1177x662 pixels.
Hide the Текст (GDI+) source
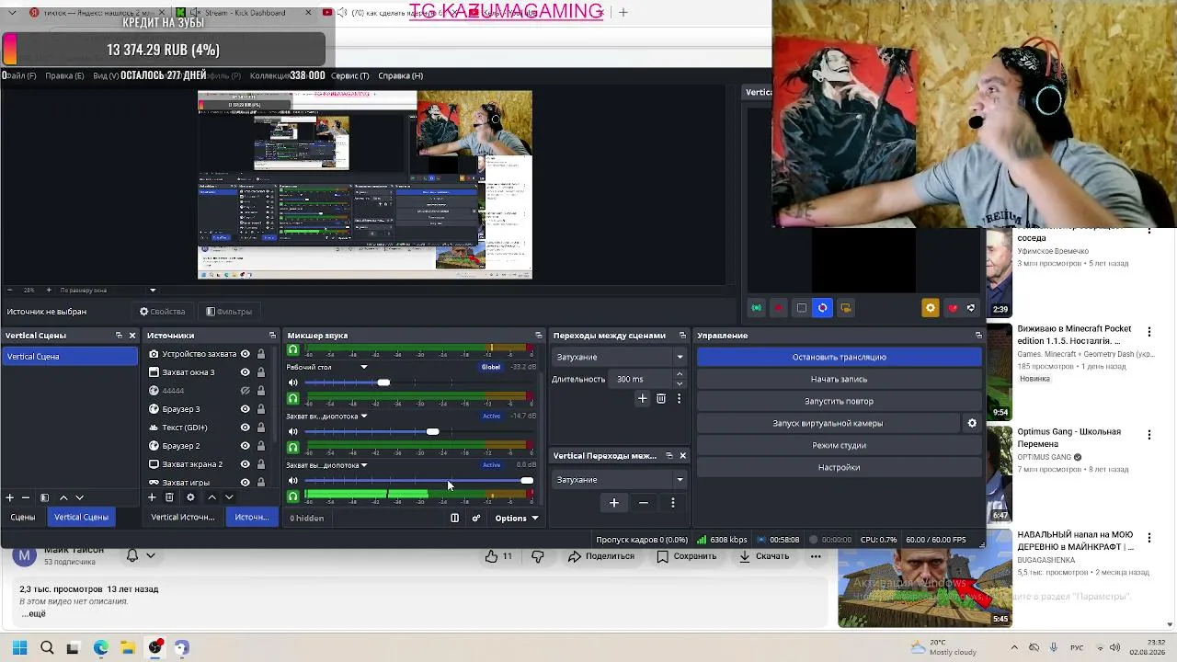point(245,428)
